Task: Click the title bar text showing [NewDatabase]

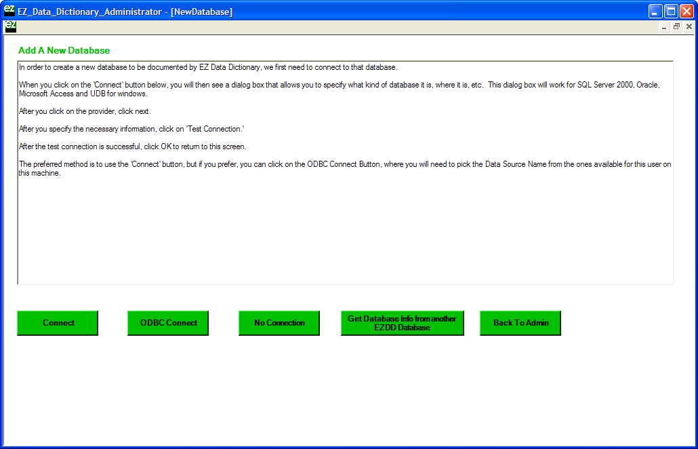Action: [x=201, y=12]
